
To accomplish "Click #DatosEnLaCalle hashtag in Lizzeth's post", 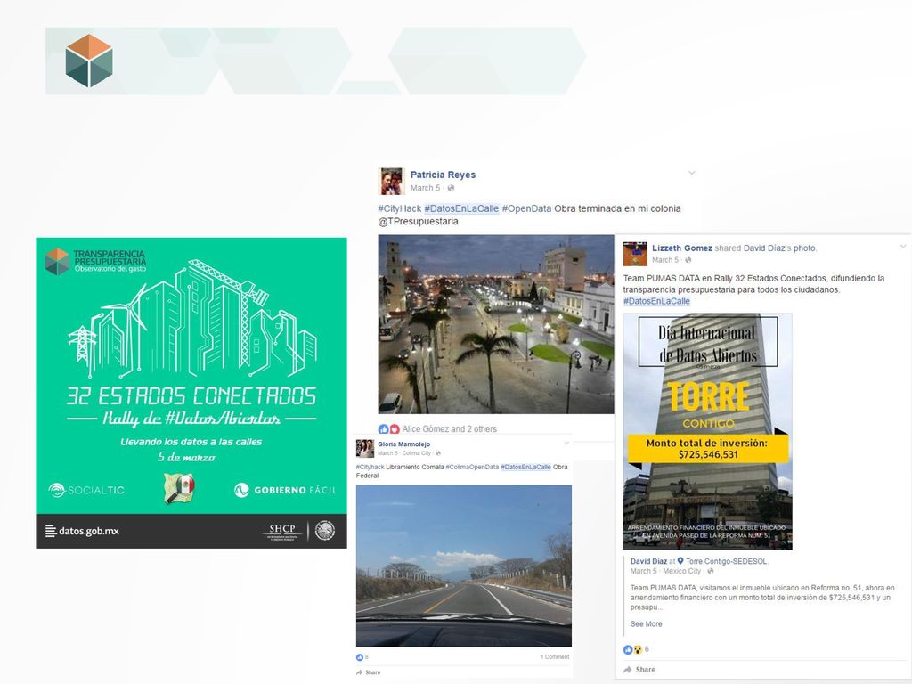I will pos(656,301).
